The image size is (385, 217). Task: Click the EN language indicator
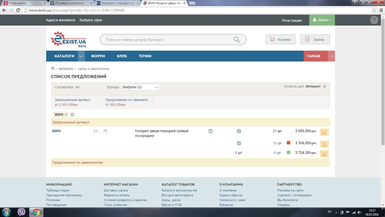[330, 212]
